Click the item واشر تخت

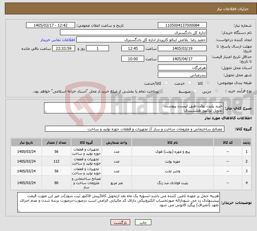coord(173,171)
